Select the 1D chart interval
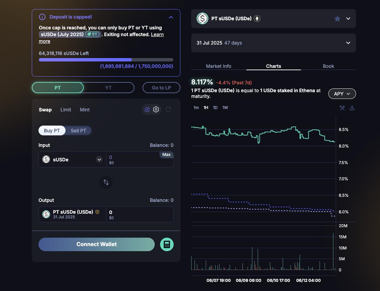The image size is (380, 291). [x=215, y=108]
